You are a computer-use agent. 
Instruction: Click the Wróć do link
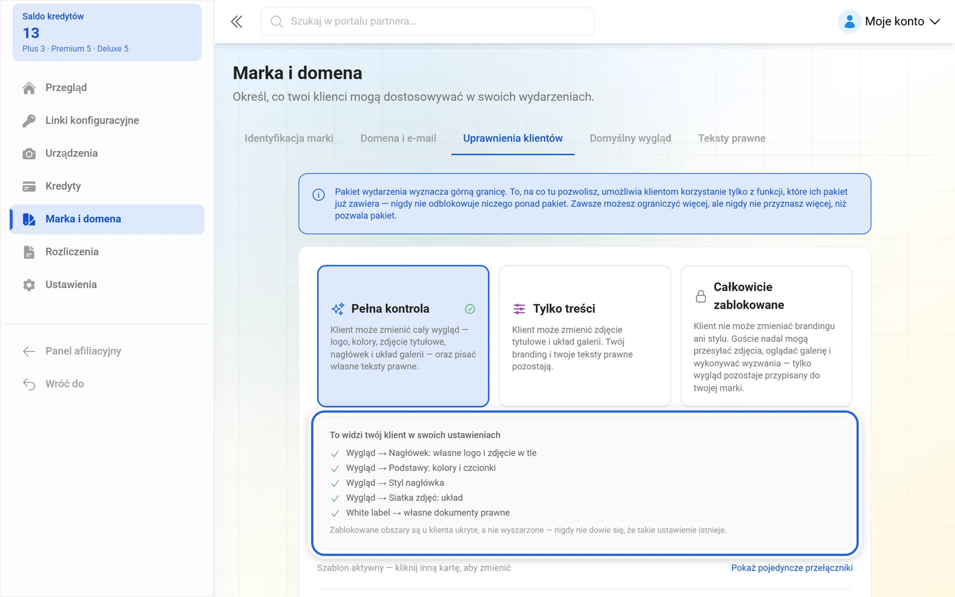(x=107, y=383)
